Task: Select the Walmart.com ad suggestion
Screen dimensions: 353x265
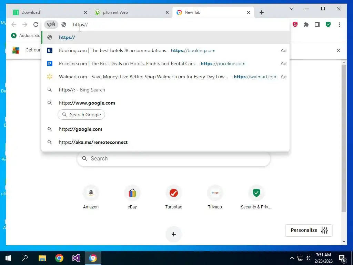Action: click(x=165, y=77)
